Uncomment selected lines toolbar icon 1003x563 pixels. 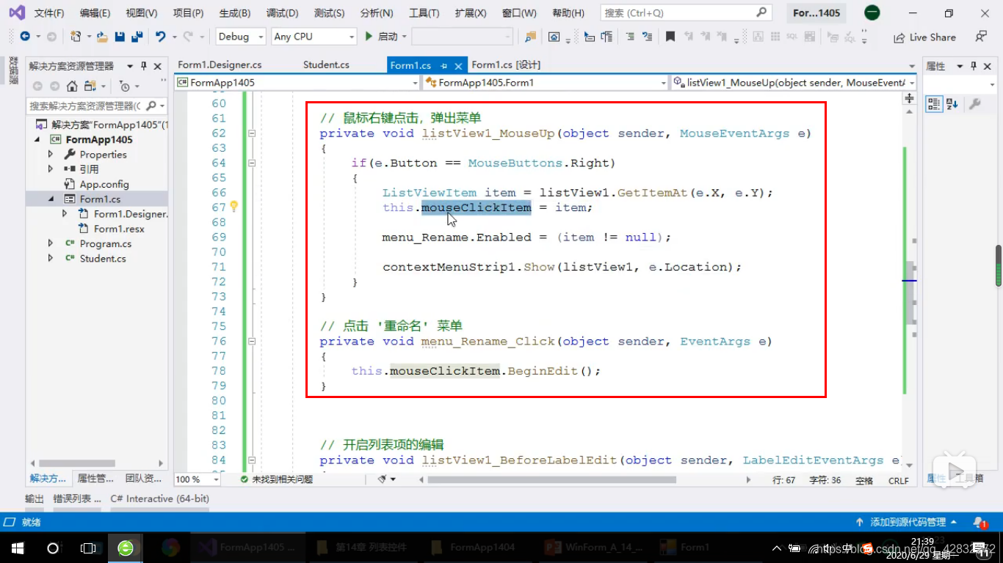(647, 37)
